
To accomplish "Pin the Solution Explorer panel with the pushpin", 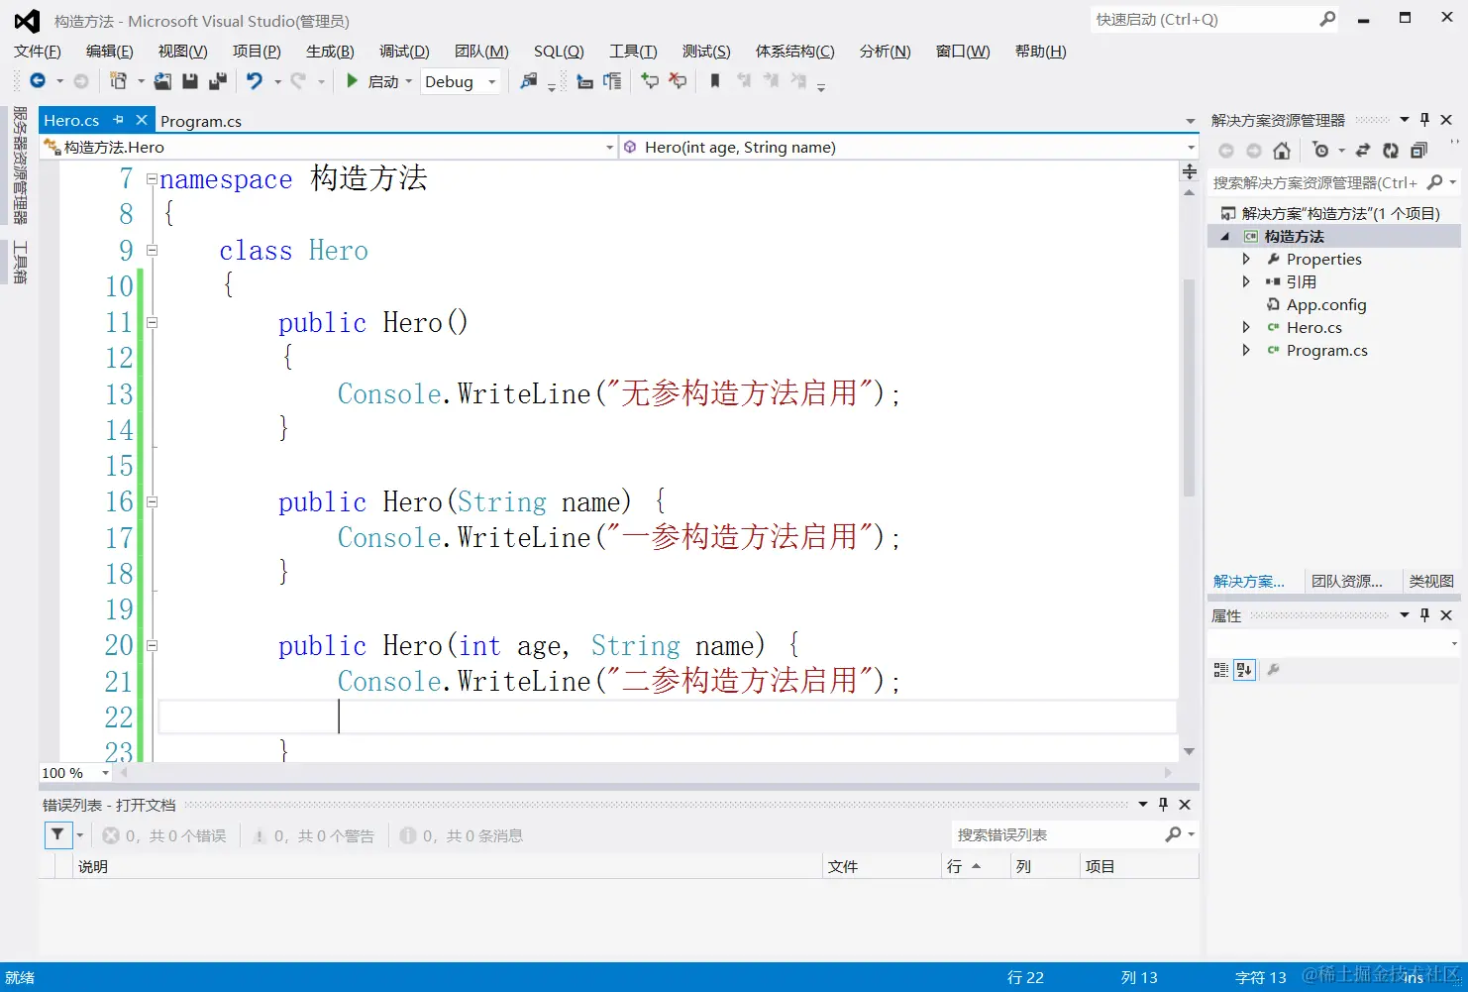I will tap(1424, 120).
